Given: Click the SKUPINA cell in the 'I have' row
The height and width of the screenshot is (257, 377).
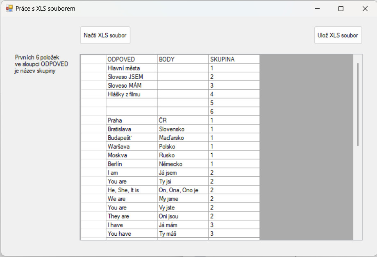Looking at the screenshot, I should (234, 225).
